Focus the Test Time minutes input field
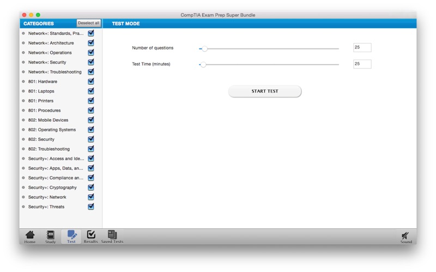Image resolution: width=436 pixels, height=272 pixels. (362, 64)
